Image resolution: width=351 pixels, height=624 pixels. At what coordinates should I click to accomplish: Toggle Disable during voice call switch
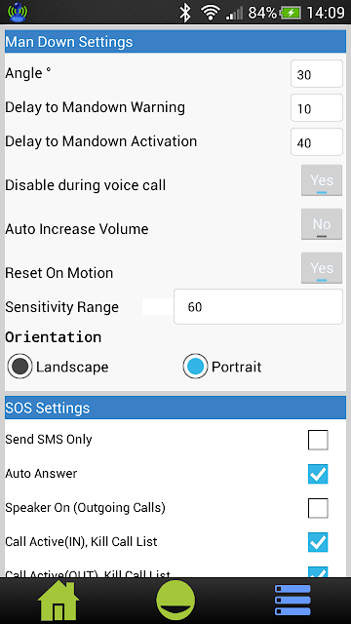(322, 180)
